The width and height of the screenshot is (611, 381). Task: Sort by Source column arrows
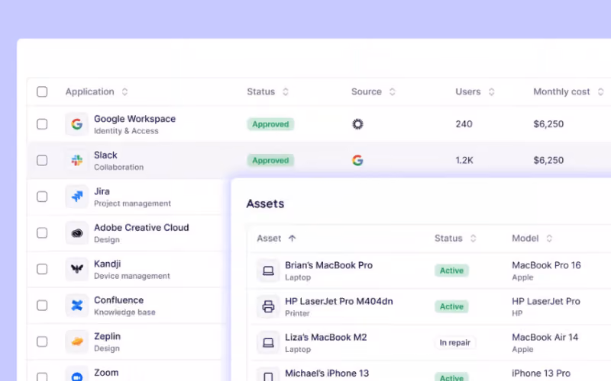[x=393, y=91]
